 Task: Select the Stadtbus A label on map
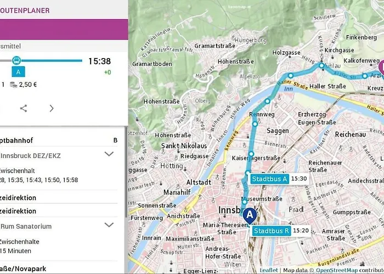click(x=269, y=179)
